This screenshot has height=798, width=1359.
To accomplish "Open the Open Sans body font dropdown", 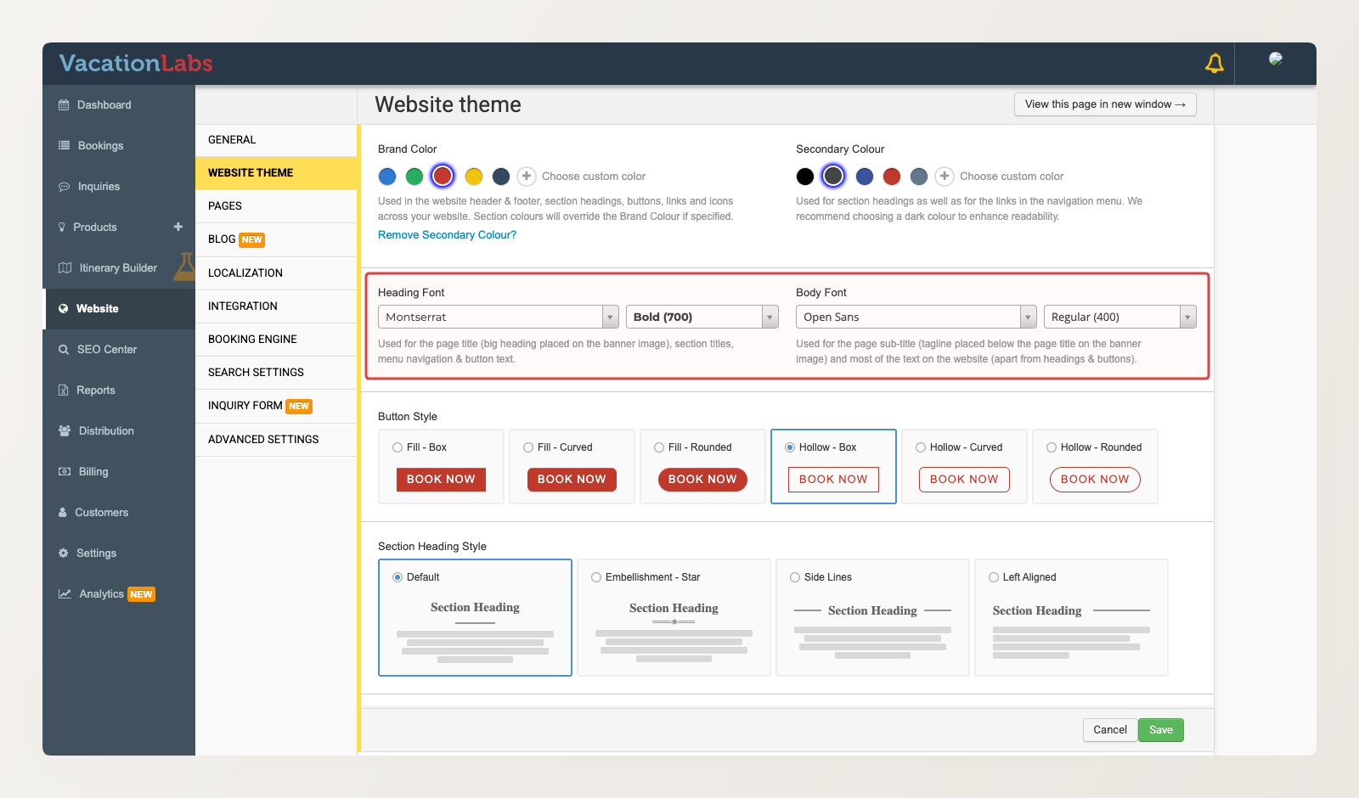I will click(x=916, y=317).
